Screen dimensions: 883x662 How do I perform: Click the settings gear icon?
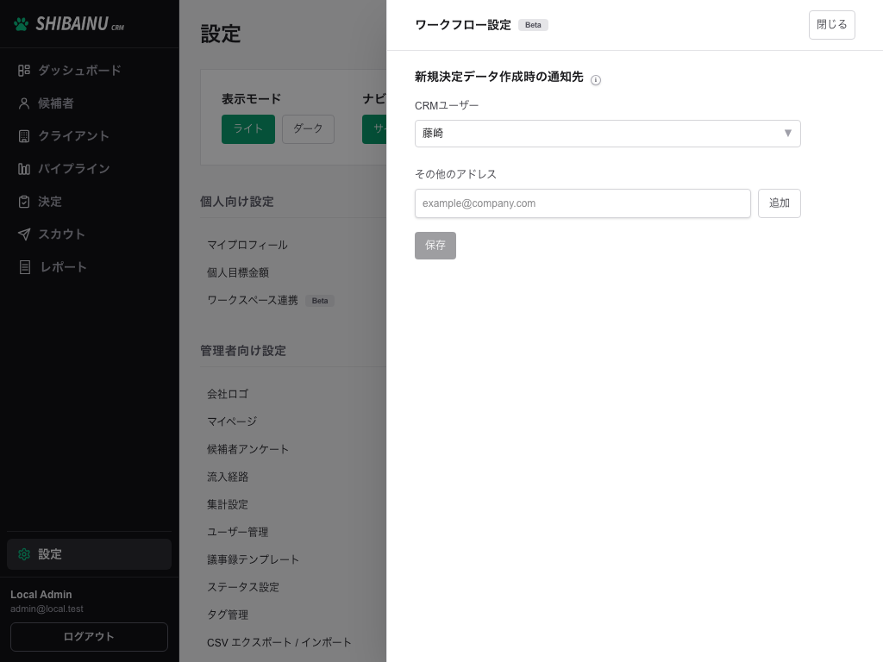(23, 554)
